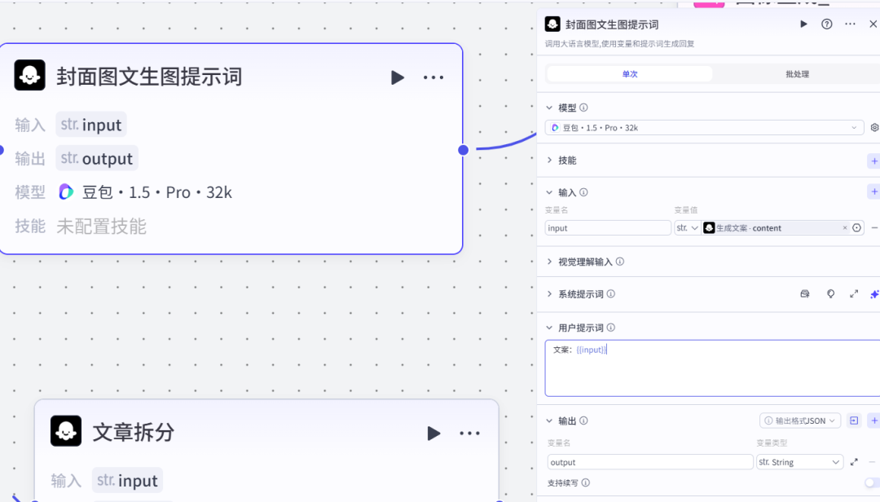Click the import icon beside 输出格式JSON
The image size is (880, 502).
[x=854, y=421]
